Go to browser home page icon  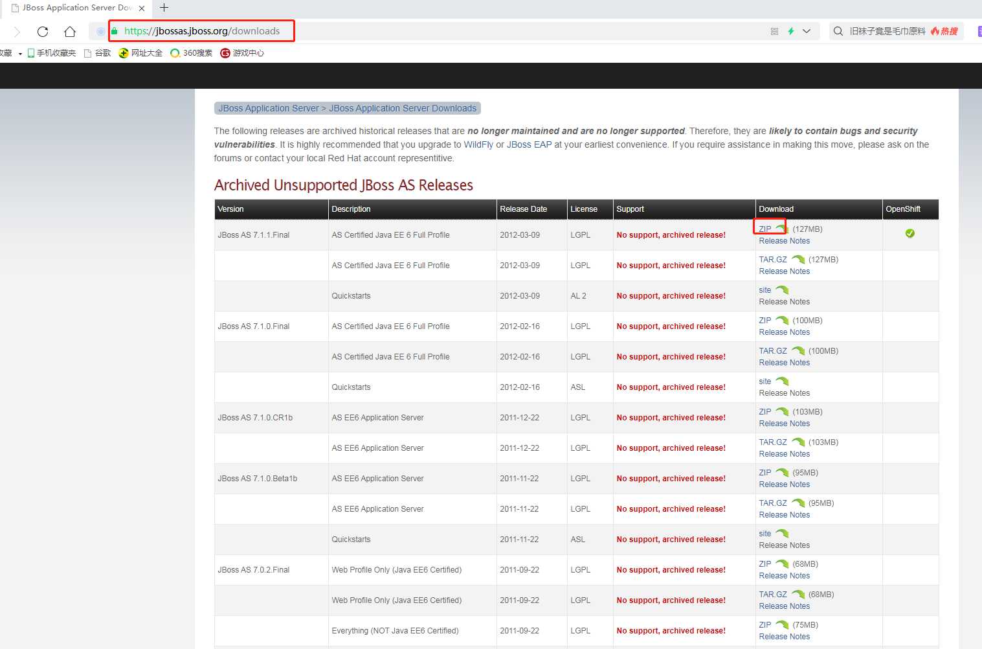pyautogui.click(x=70, y=31)
